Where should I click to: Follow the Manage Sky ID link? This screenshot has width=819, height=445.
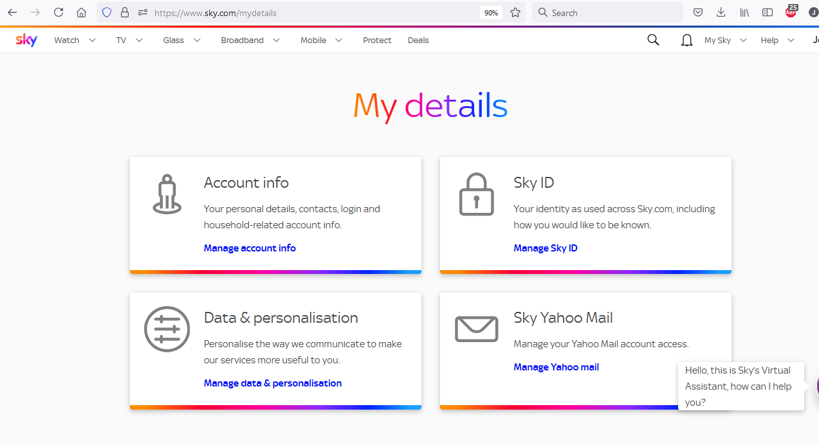(545, 248)
